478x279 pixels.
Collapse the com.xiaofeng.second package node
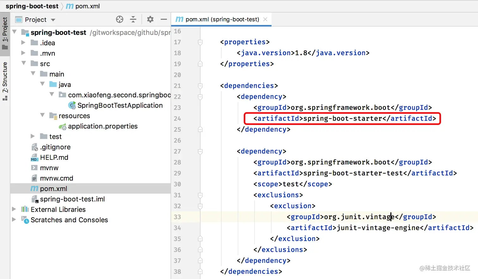pos(52,95)
